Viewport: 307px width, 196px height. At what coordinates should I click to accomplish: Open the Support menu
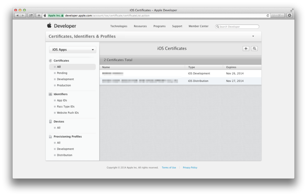(x=177, y=26)
